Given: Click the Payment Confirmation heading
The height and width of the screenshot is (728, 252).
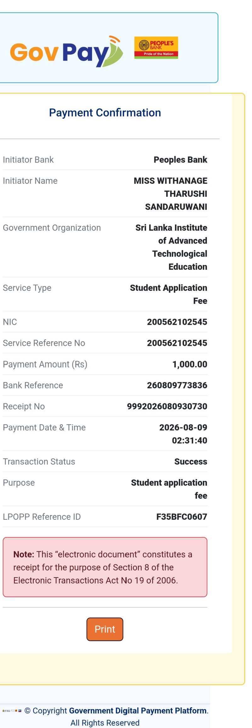Looking at the screenshot, I should tap(105, 113).
